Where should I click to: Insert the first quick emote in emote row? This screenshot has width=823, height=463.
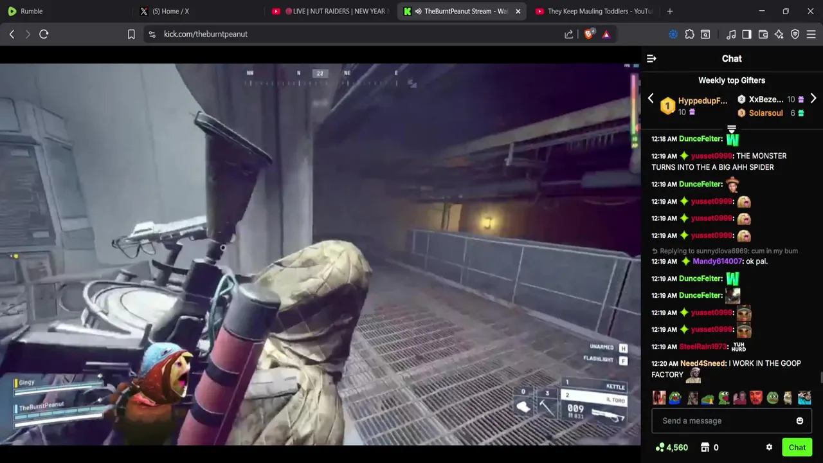tap(659, 398)
